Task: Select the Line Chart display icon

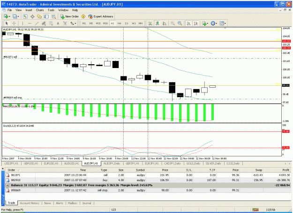Action: [165, 23]
